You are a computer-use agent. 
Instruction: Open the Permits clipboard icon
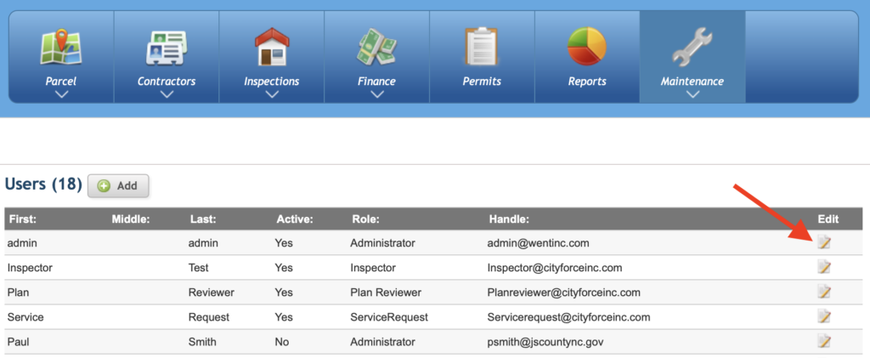(x=482, y=47)
